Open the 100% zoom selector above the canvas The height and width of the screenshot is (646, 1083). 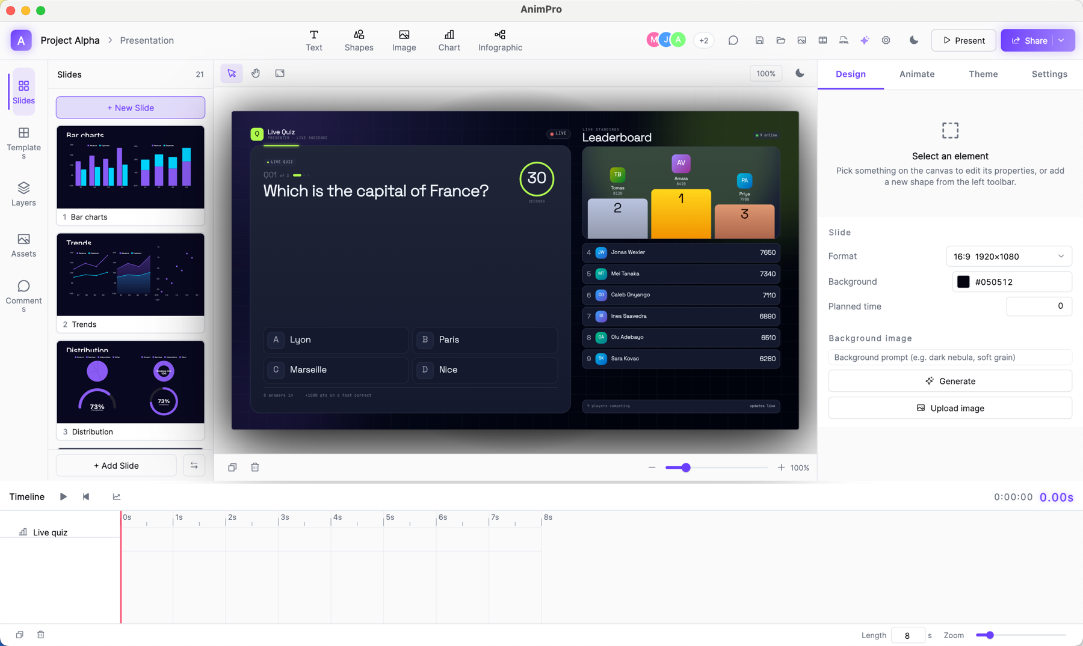click(x=765, y=73)
